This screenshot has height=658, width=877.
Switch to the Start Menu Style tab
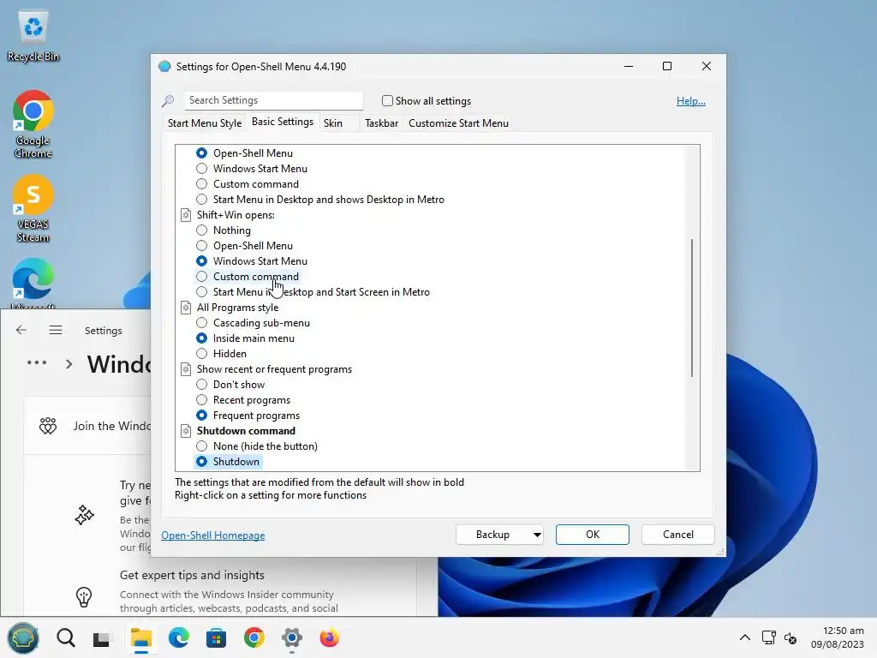205,123
